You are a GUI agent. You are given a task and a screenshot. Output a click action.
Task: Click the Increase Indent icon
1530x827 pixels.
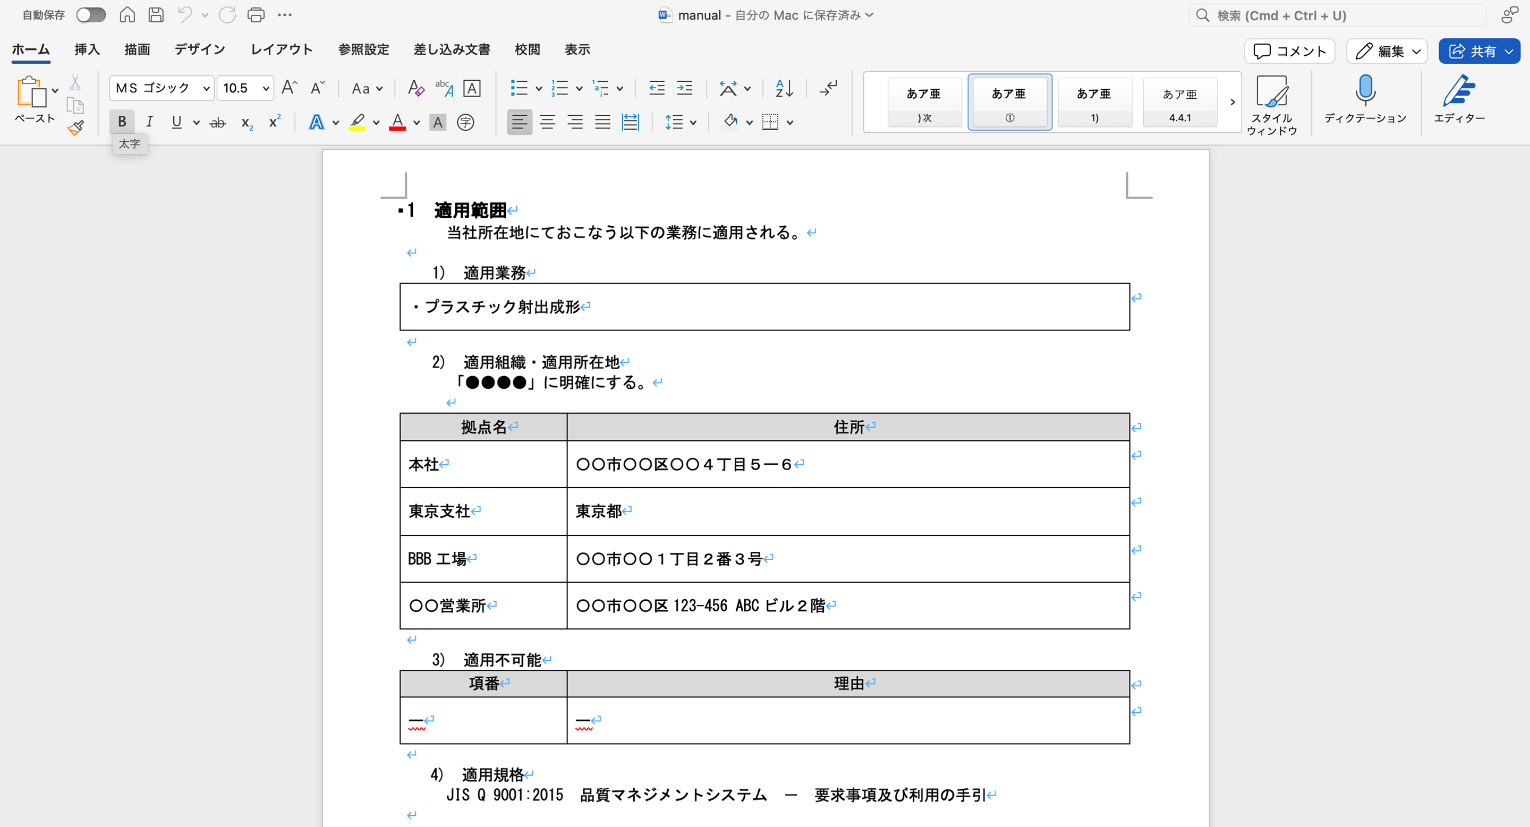(684, 89)
